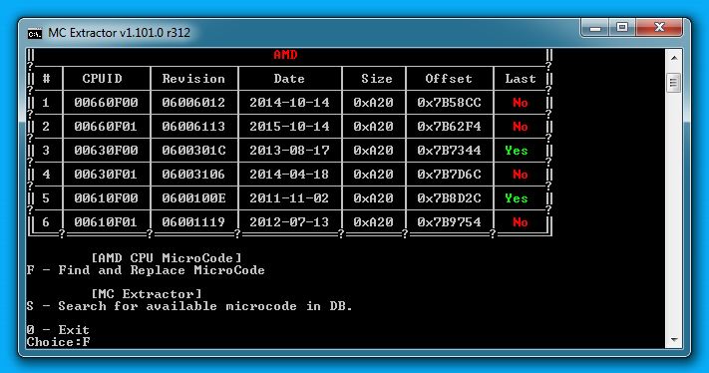709x373 pixels.
Task: Select the red AMD table heading
Action: click(285, 55)
